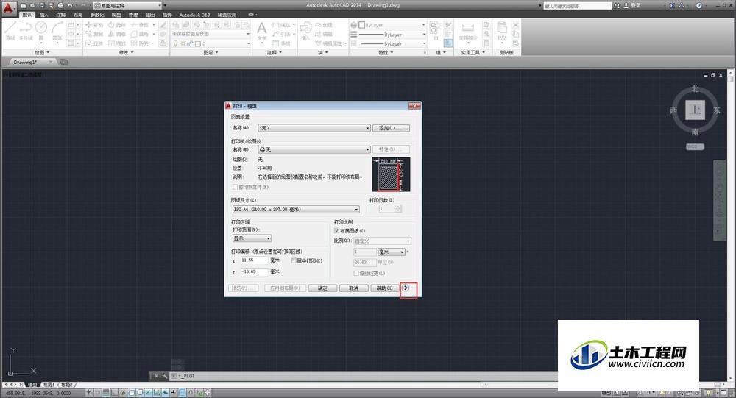Expand the Properties (特性) panel
The height and width of the screenshot is (398, 736).
pos(386,52)
